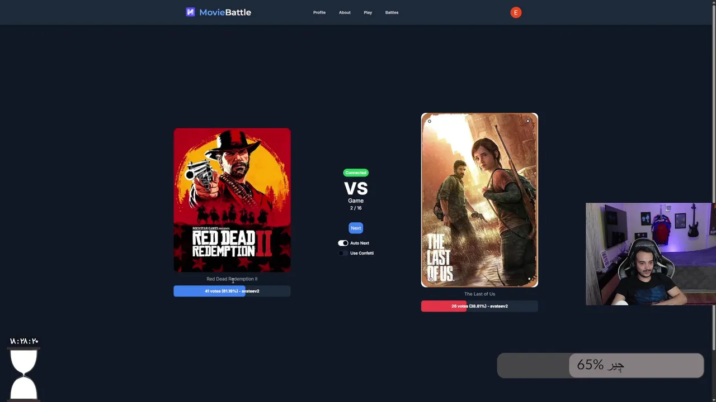
Task: Select Play in the navigation bar
Action: click(x=368, y=12)
